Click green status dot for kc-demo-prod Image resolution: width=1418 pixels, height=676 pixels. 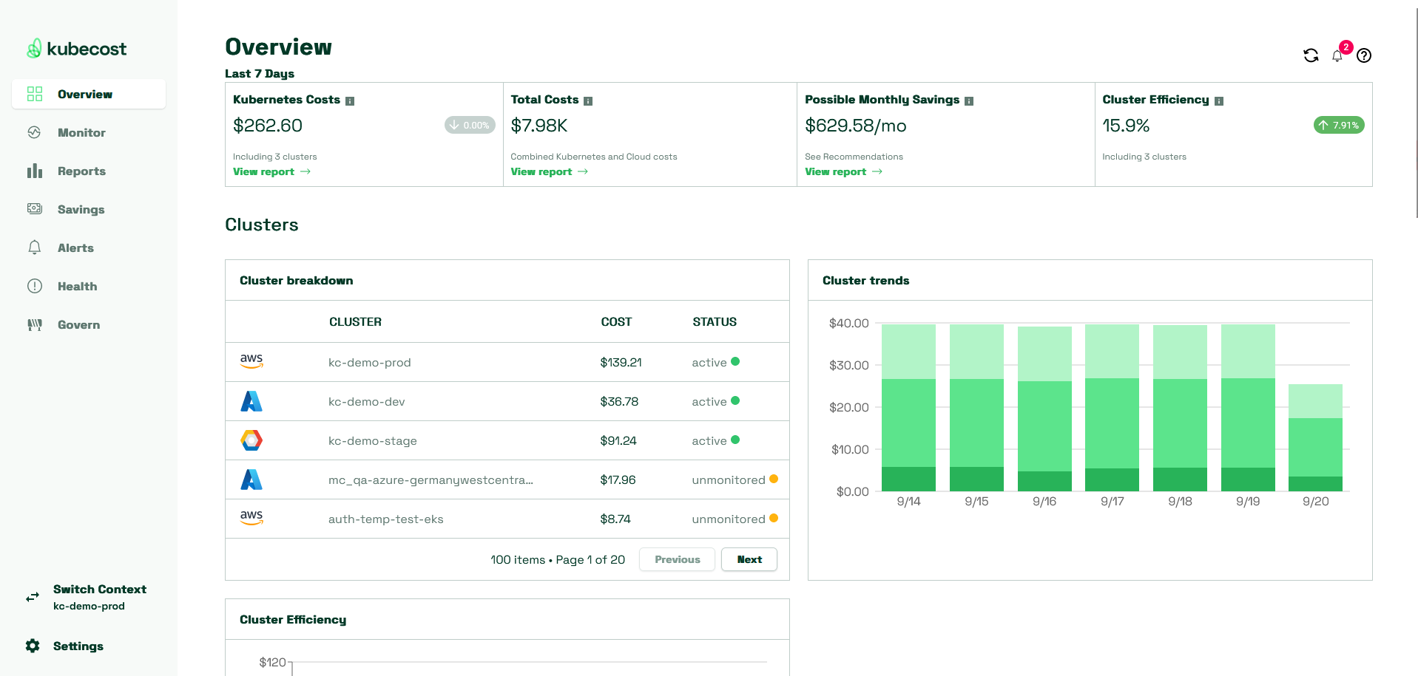[735, 361]
